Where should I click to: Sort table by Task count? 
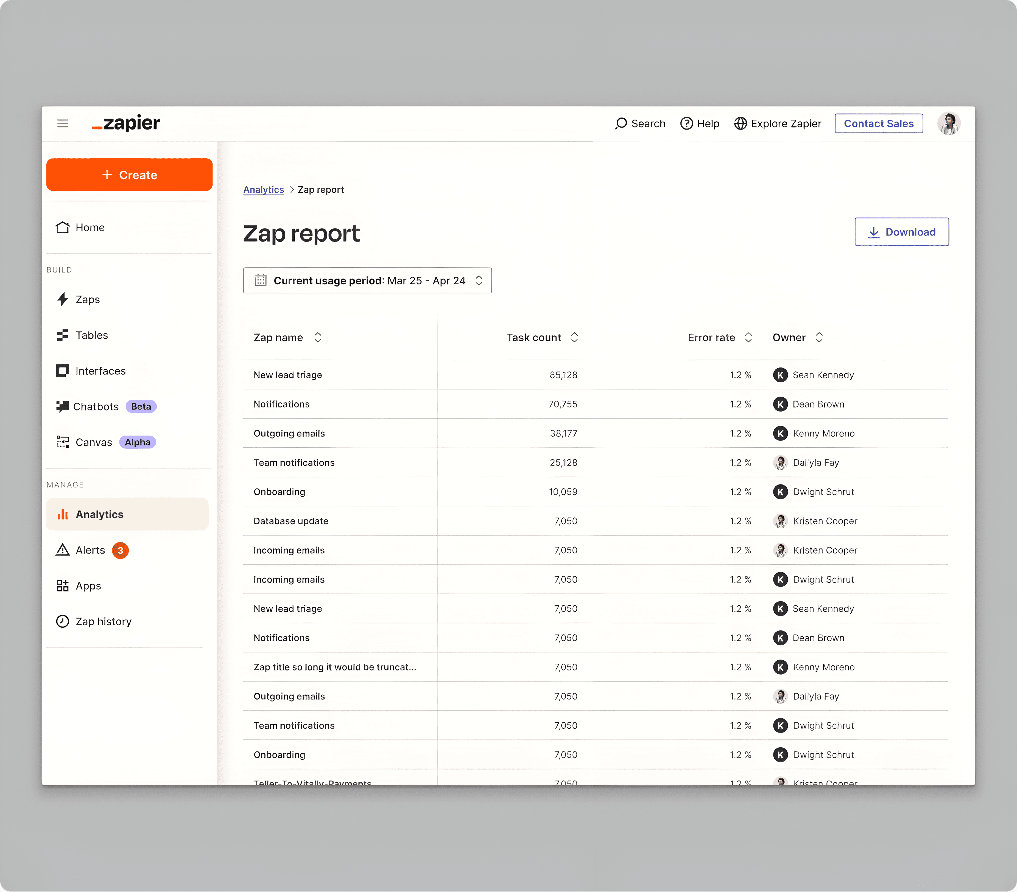click(574, 337)
